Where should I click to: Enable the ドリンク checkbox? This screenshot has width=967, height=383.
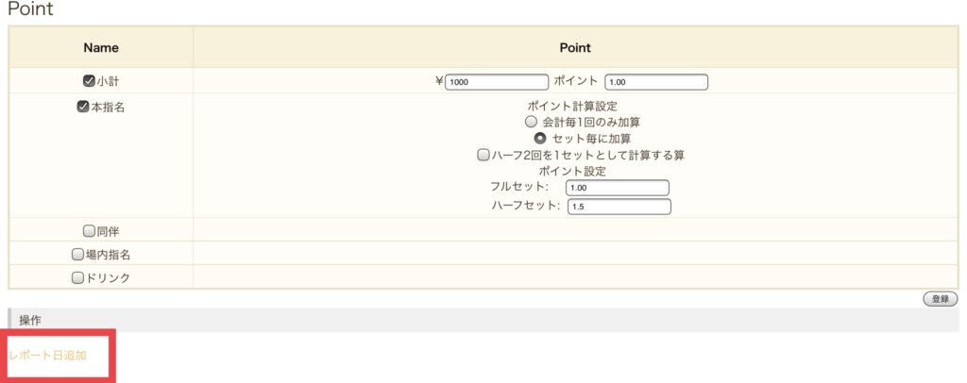pos(77,277)
